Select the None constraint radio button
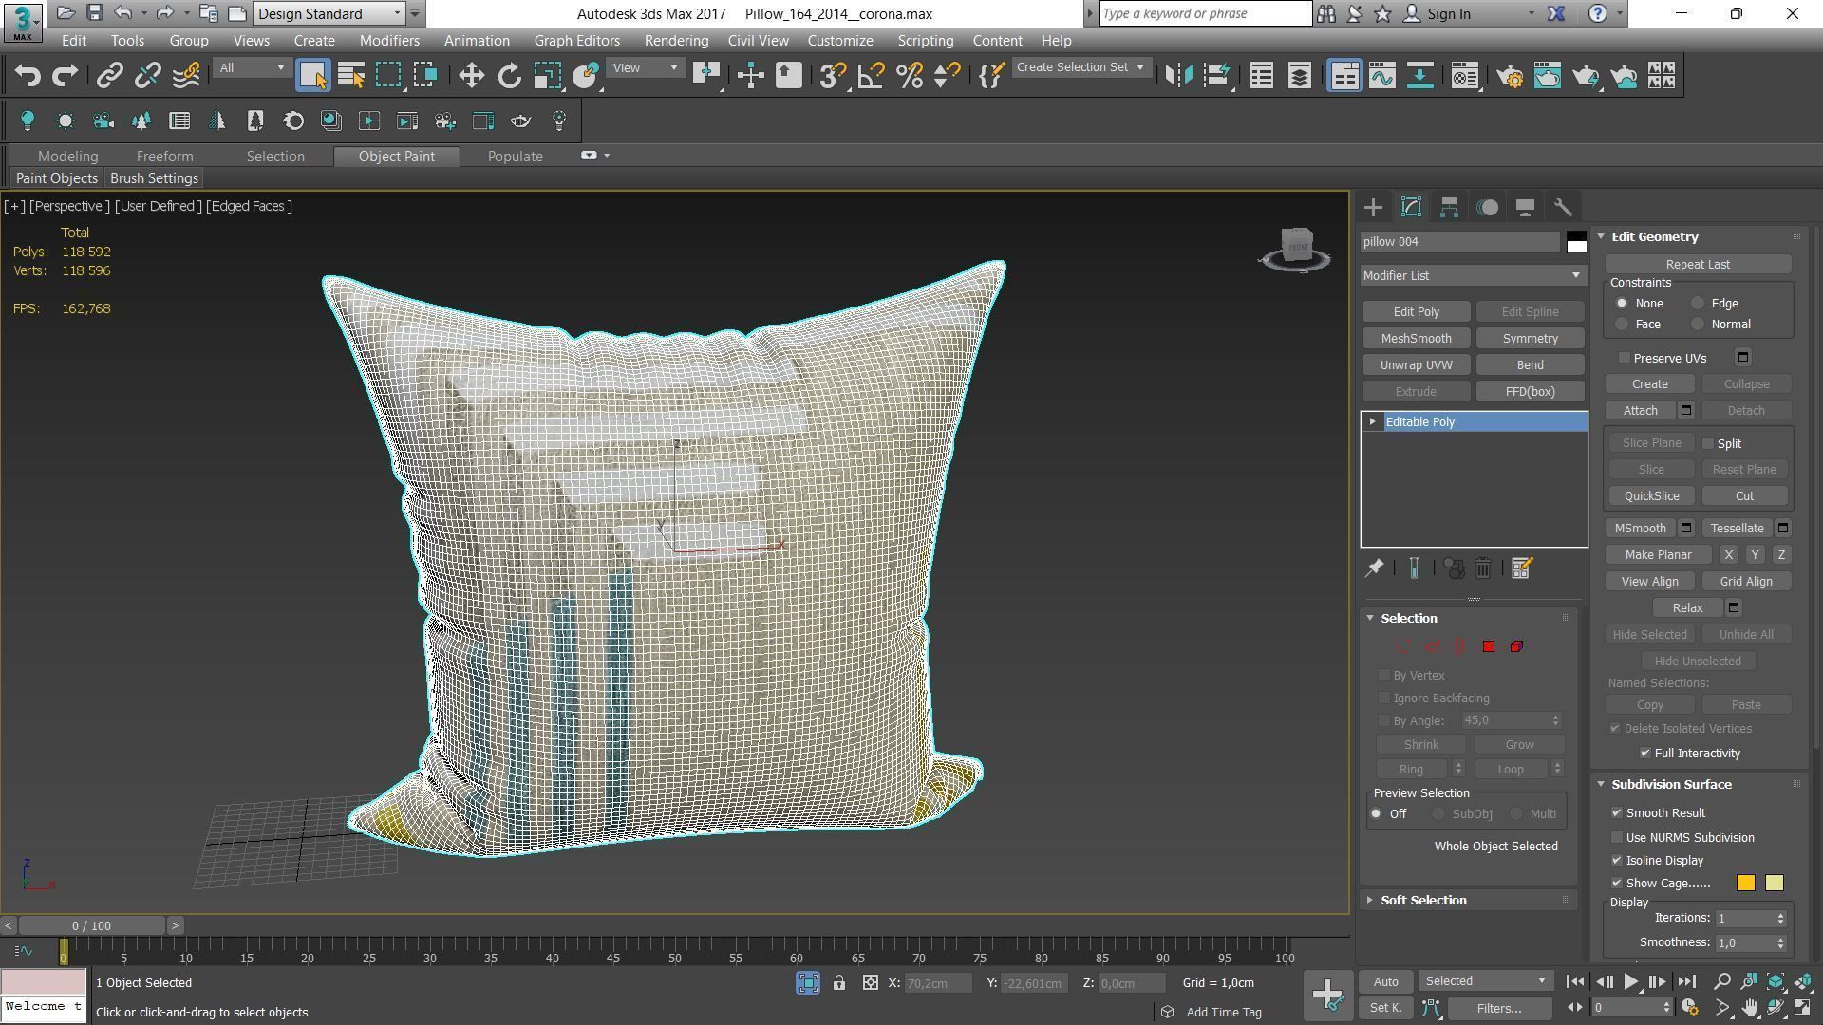 point(1622,304)
